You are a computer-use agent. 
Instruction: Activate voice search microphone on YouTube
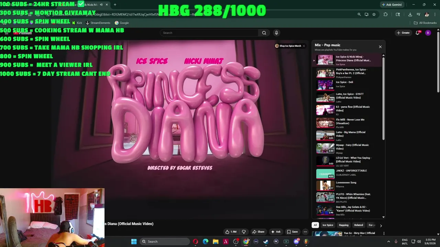click(276, 33)
